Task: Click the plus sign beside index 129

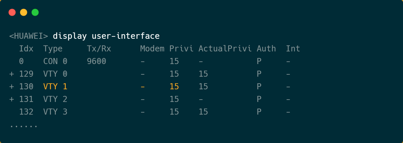Action: pos(12,74)
